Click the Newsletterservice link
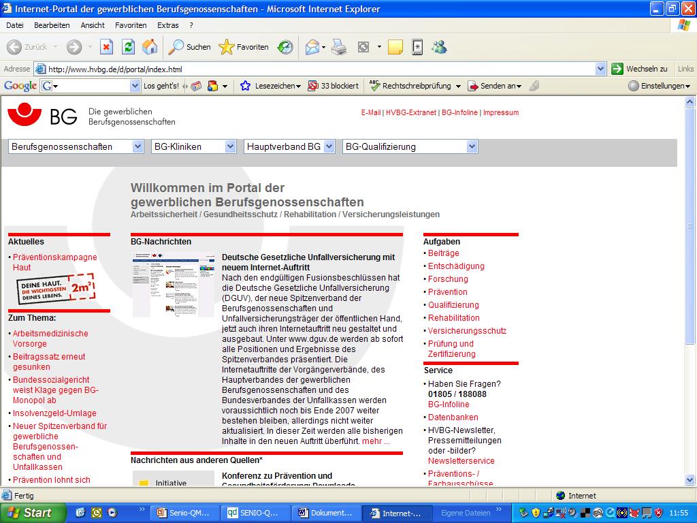 click(461, 461)
